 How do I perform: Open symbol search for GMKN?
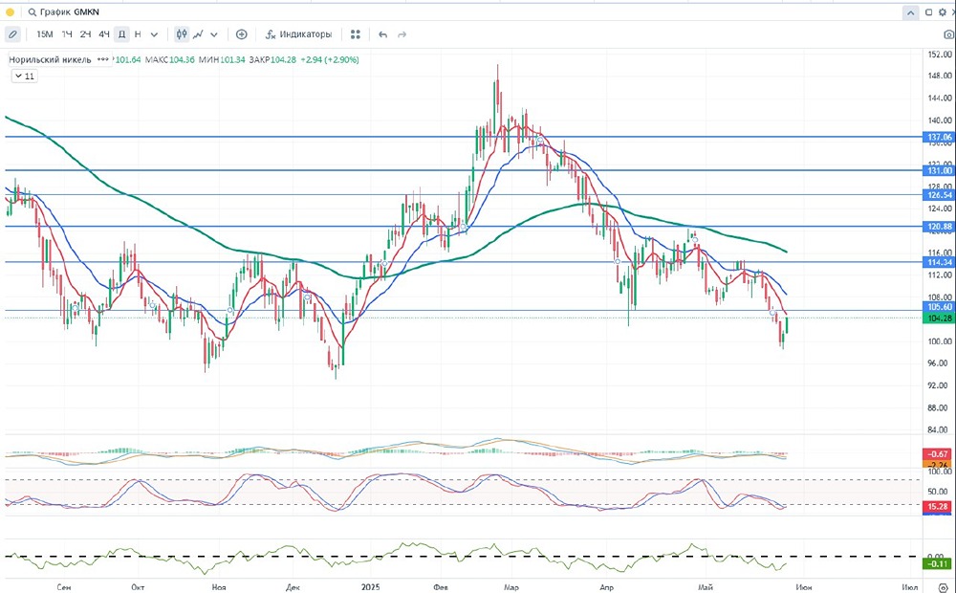(63, 11)
